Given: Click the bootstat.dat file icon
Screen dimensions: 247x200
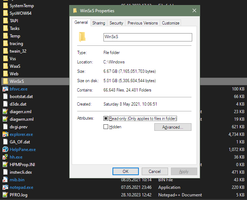Looking at the screenshot, I should [x=5, y=96].
